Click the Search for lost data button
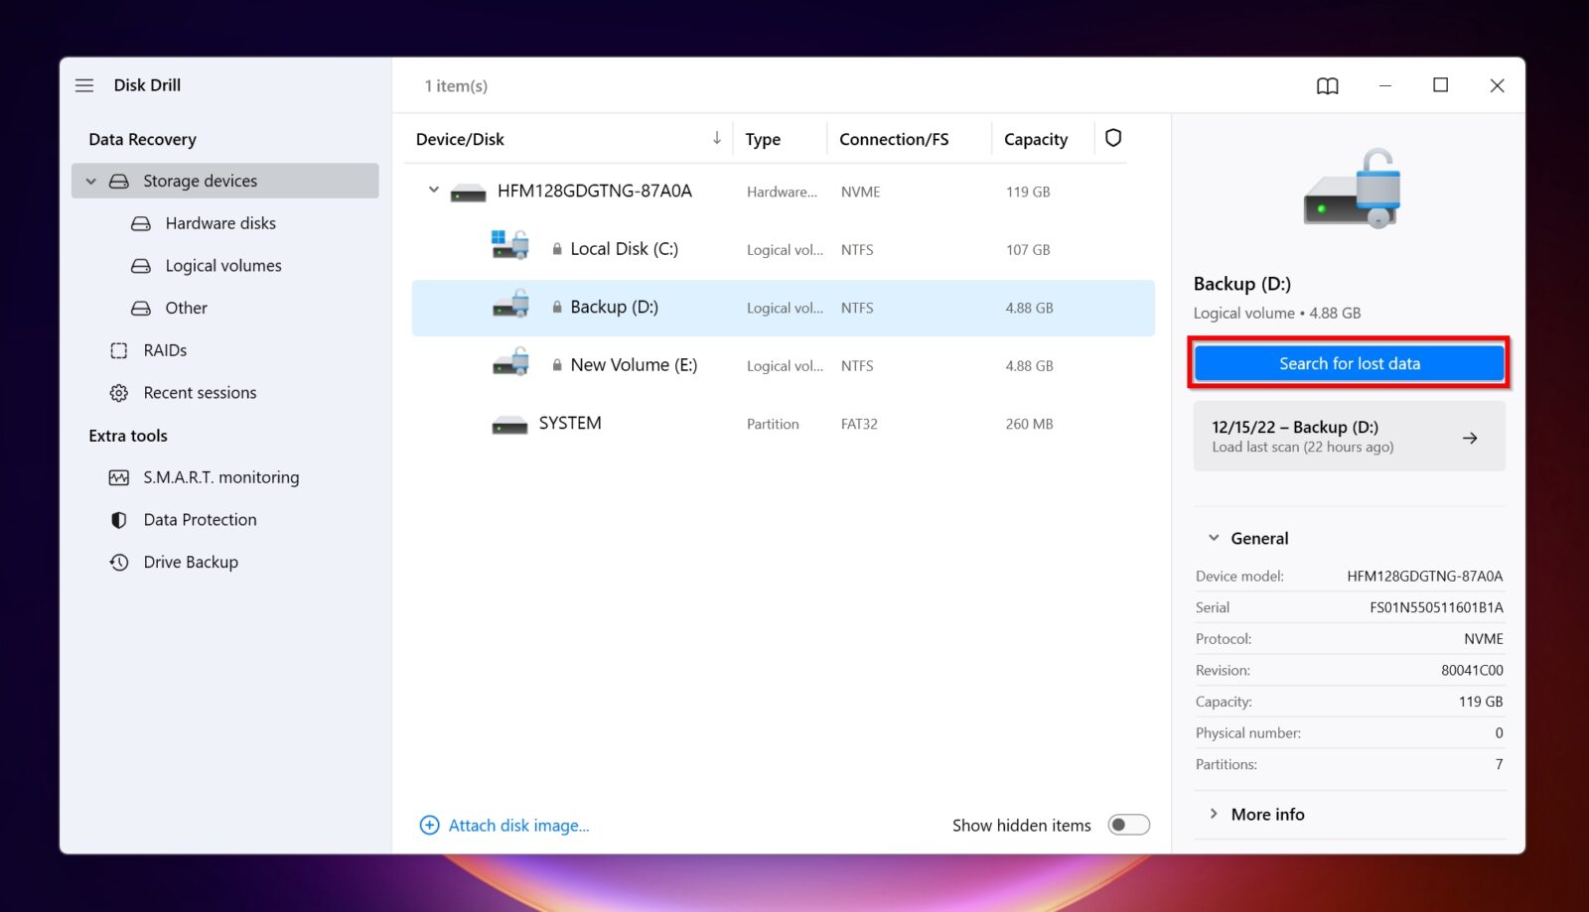This screenshot has height=912, width=1589. [x=1349, y=363]
